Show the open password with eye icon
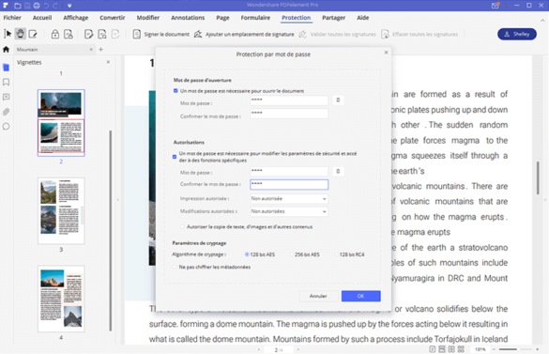The height and width of the screenshot is (354, 549). 338,100
